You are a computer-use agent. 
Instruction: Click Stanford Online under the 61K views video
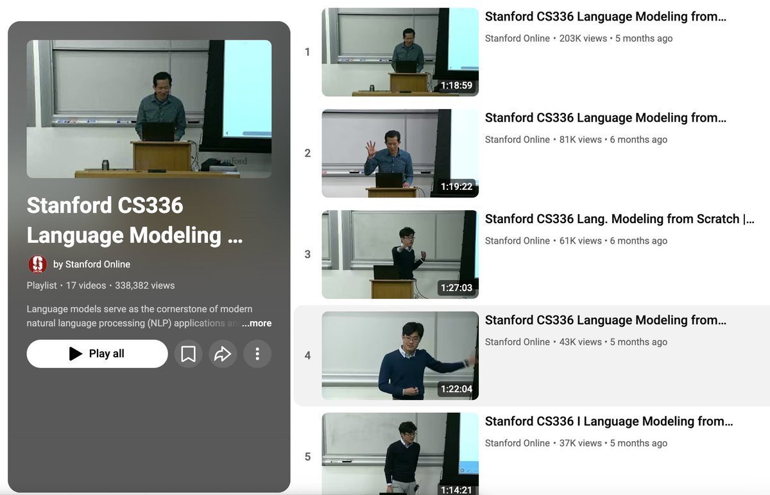tap(517, 241)
